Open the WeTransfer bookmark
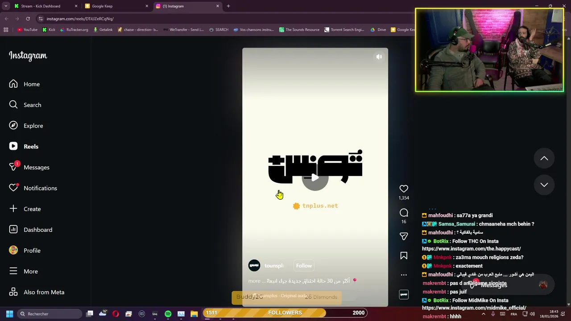This screenshot has height=321, width=571. (x=183, y=30)
